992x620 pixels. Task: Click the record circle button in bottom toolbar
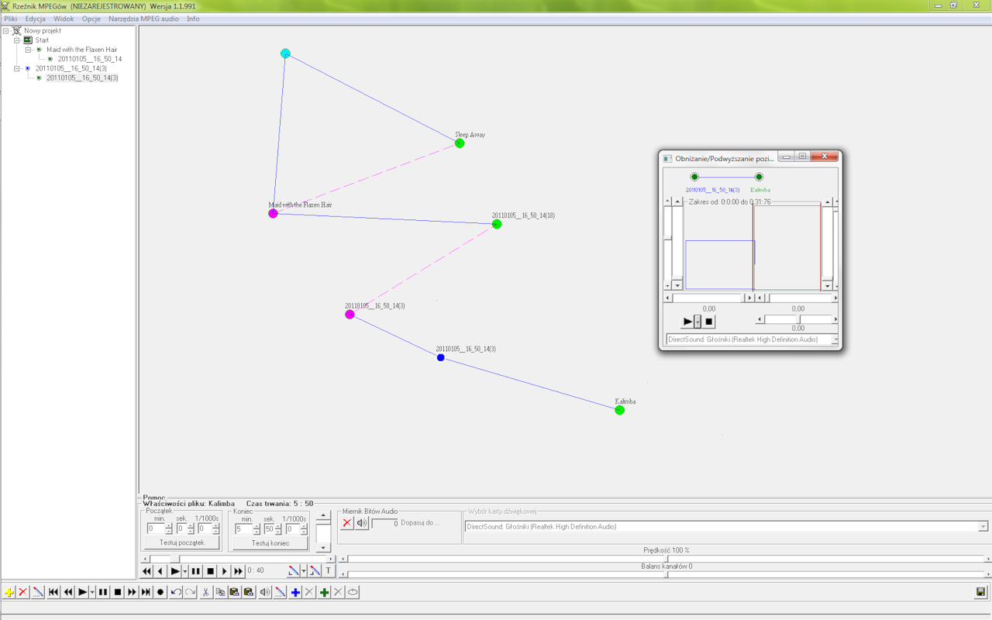[160, 592]
